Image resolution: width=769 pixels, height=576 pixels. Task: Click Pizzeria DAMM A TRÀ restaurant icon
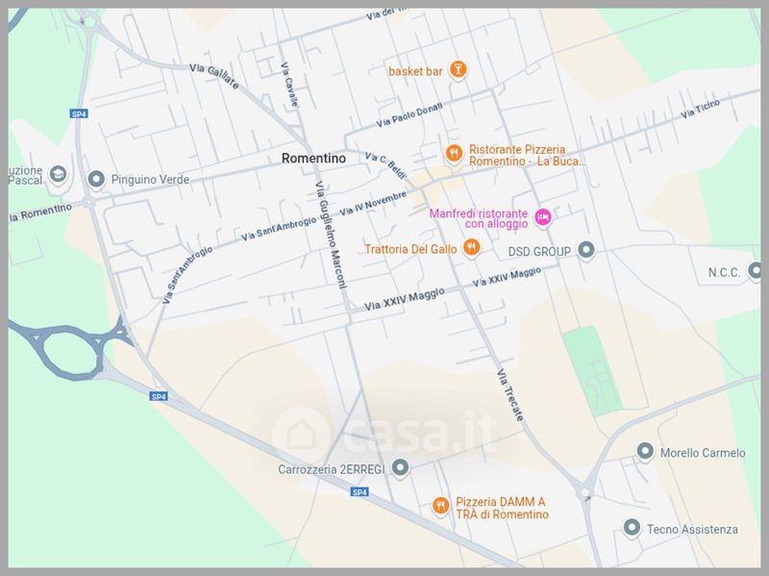click(x=440, y=506)
